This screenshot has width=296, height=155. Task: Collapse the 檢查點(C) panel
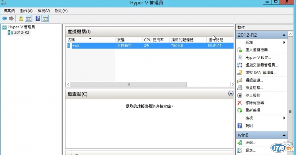pyautogui.click(x=231, y=94)
